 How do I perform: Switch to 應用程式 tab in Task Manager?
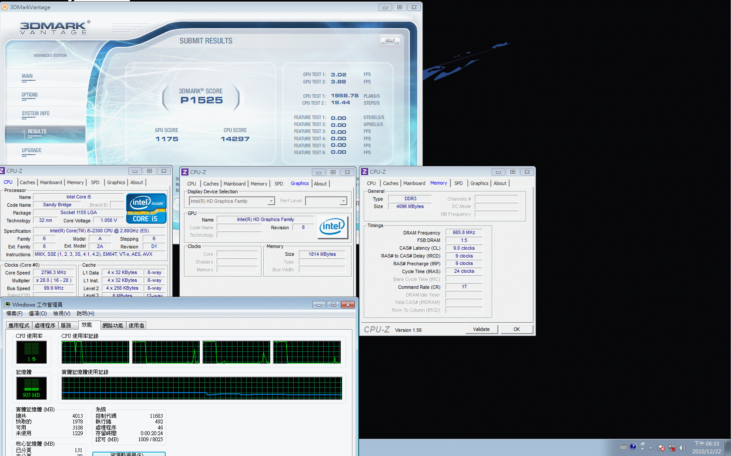[x=19, y=325]
